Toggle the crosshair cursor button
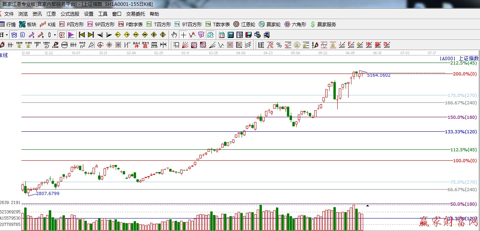 (183, 35)
